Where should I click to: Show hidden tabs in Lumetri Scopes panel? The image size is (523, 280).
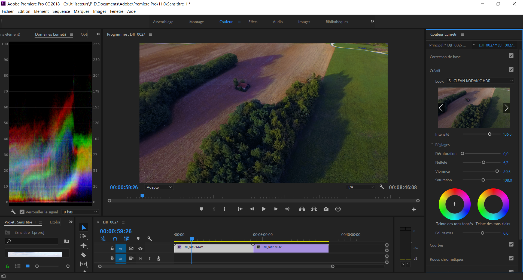(x=98, y=34)
